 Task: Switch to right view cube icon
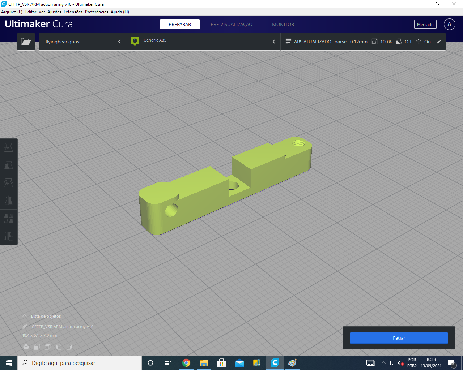[x=69, y=347]
